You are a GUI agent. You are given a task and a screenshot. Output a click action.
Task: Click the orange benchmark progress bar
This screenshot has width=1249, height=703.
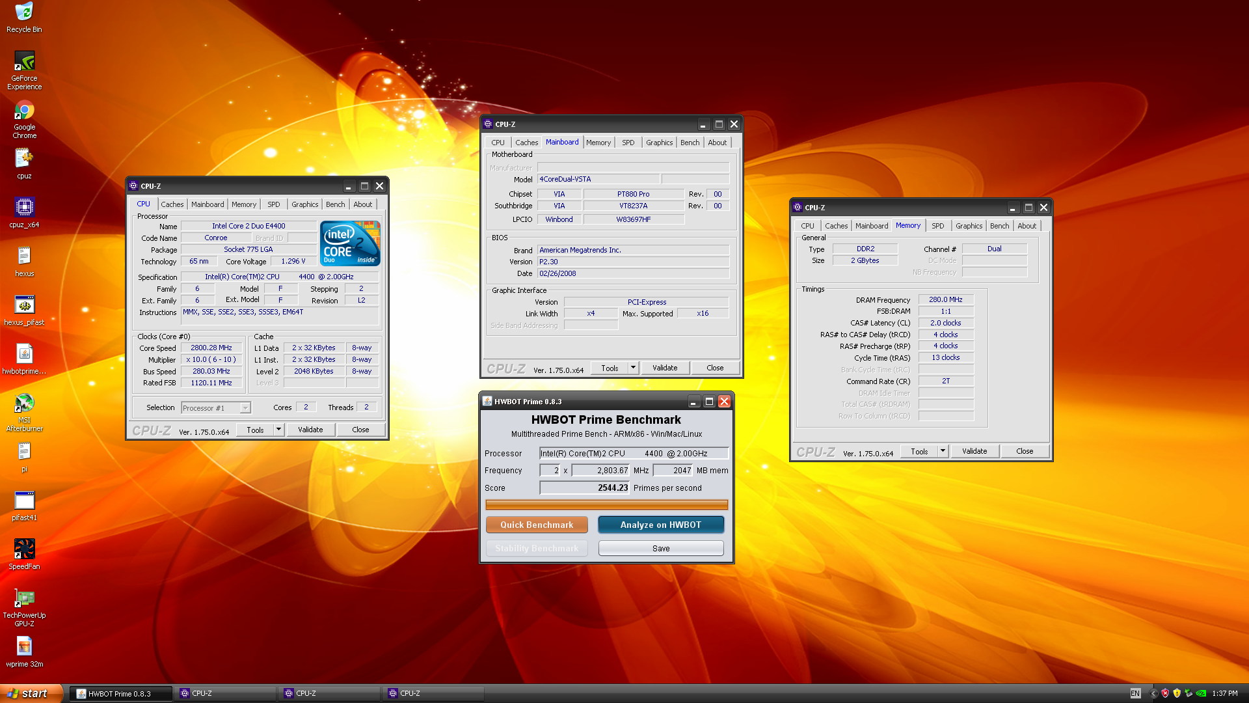[606, 504]
